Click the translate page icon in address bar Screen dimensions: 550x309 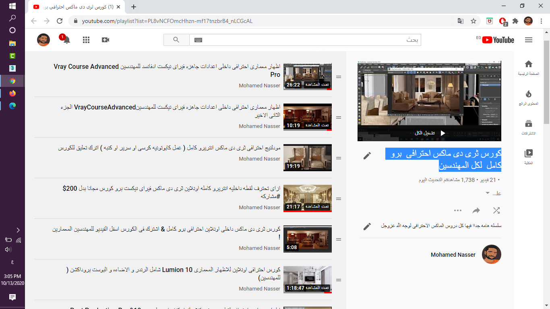461,21
